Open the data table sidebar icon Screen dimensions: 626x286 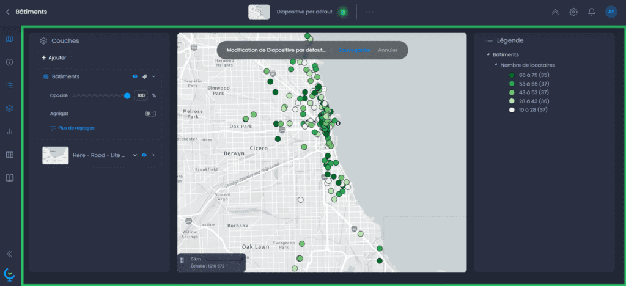tap(10, 155)
